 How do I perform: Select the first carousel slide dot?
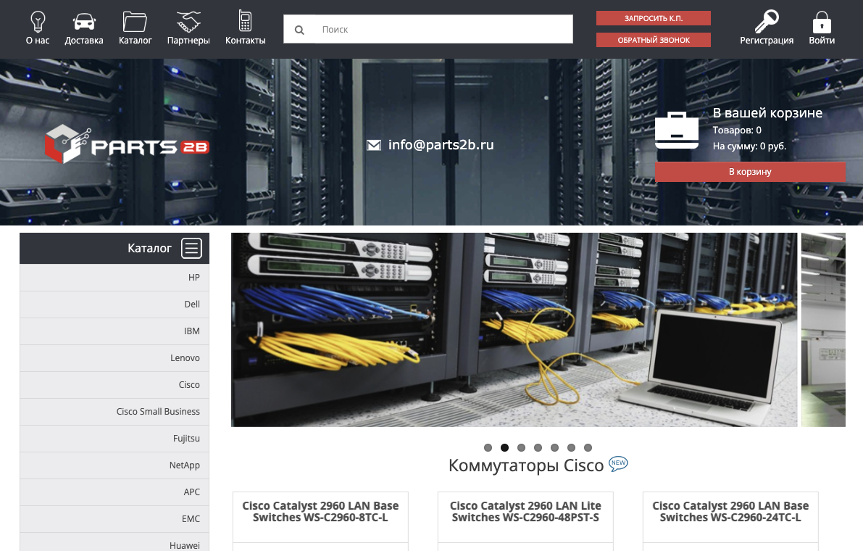click(x=488, y=447)
